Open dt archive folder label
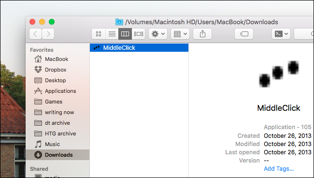Screen dimensions: 314x178 coord(57,123)
